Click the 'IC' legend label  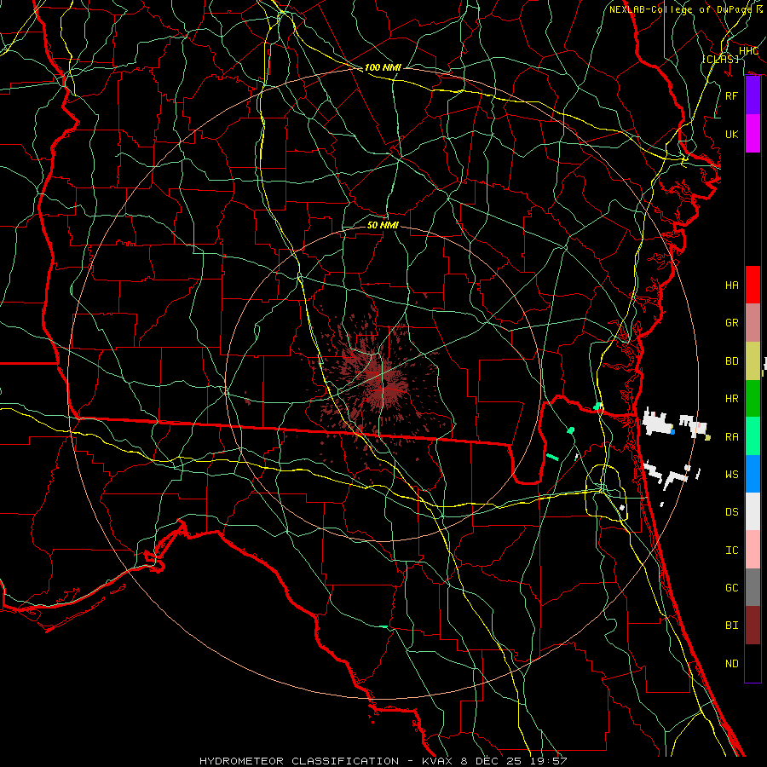[x=731, y=551]
